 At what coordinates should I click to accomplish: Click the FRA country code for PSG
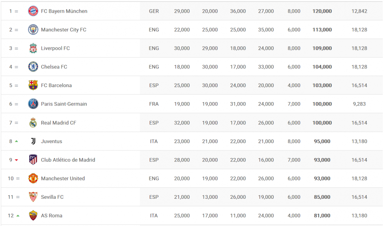[x=154, y=104]
